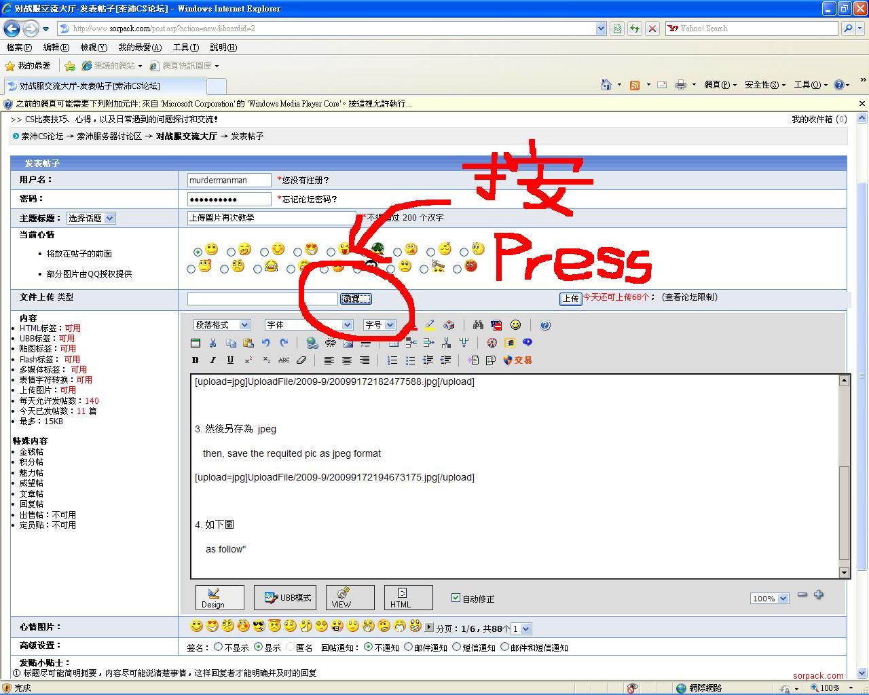
Task: Select the 邮件通知 reply notification radio
Action: [409, 647]
